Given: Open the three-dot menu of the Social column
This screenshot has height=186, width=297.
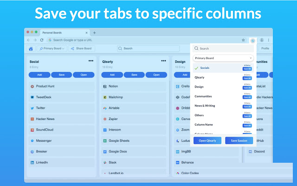Looking at the screenshot, I should [91, 60].
